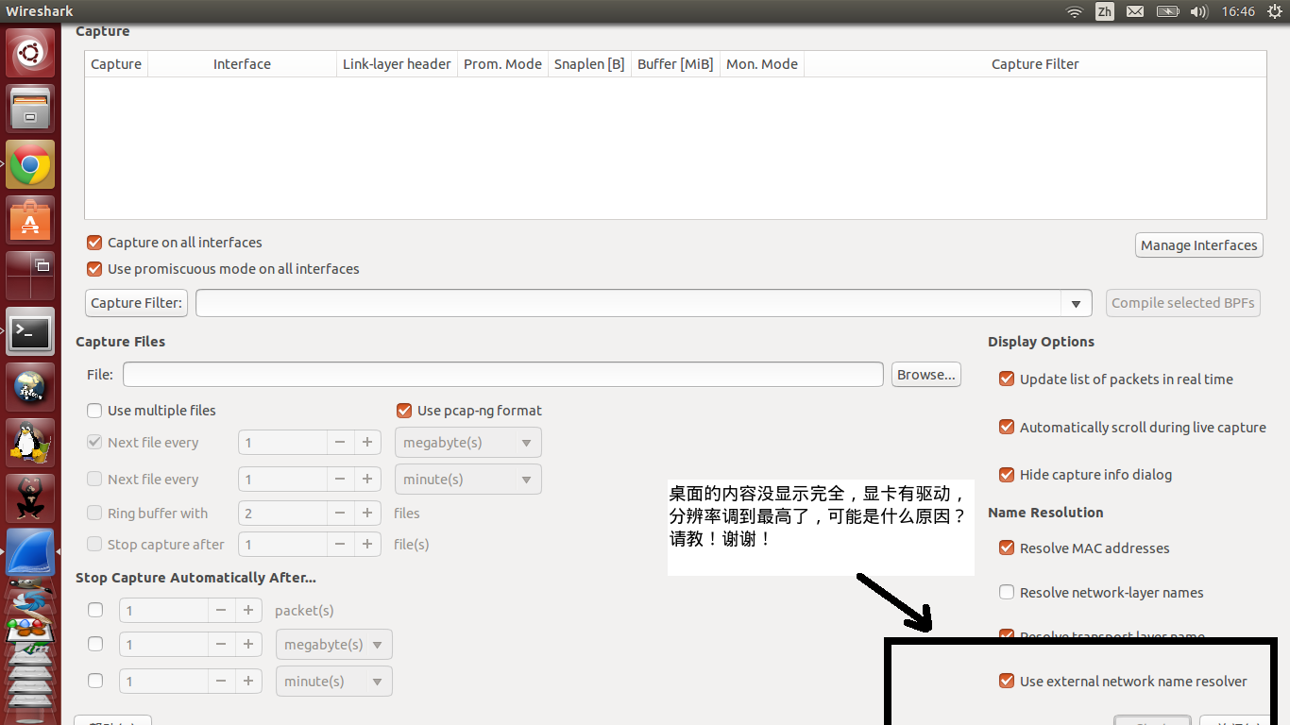The image size is (1290, 725).
Task: Click the Mon. Mode column header
Action: [x=762, y=64]
